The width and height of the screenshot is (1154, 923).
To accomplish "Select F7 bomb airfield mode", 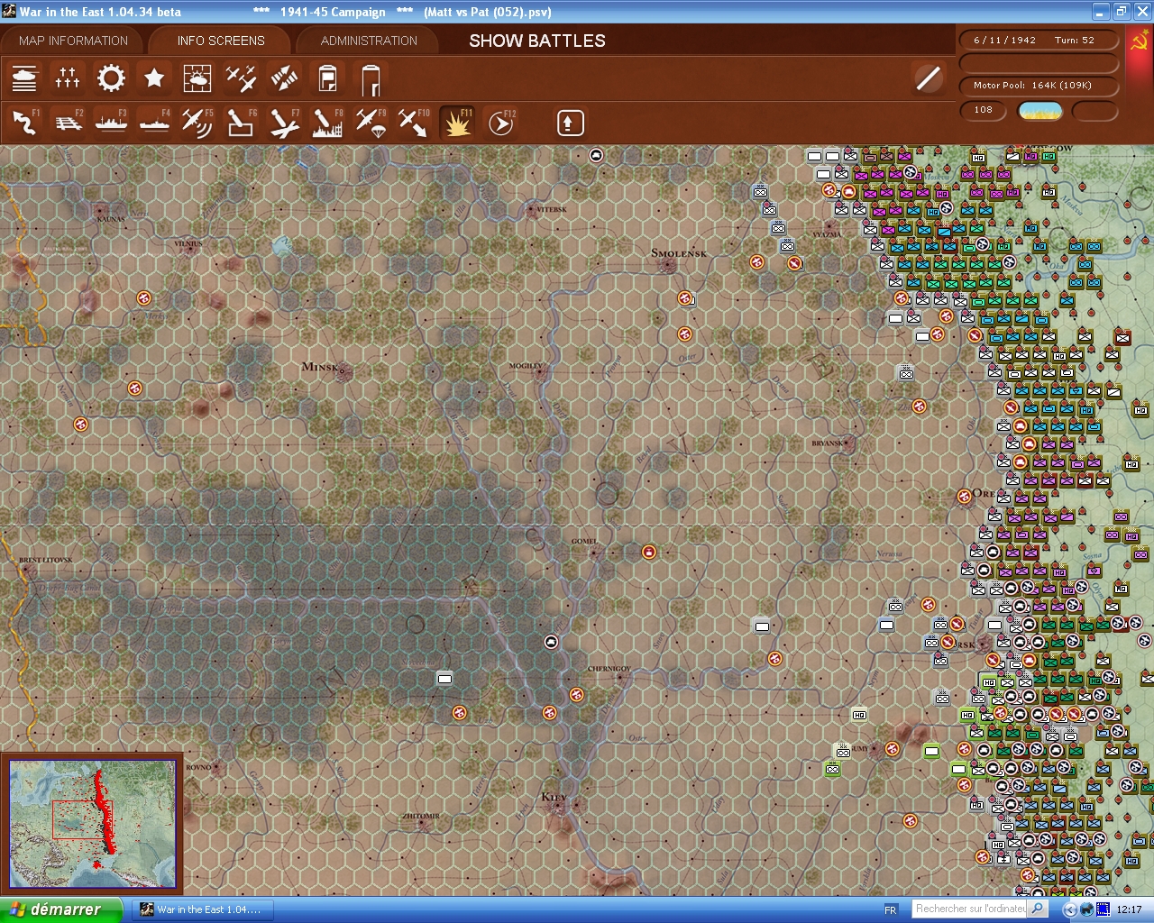I will [284, 122].
